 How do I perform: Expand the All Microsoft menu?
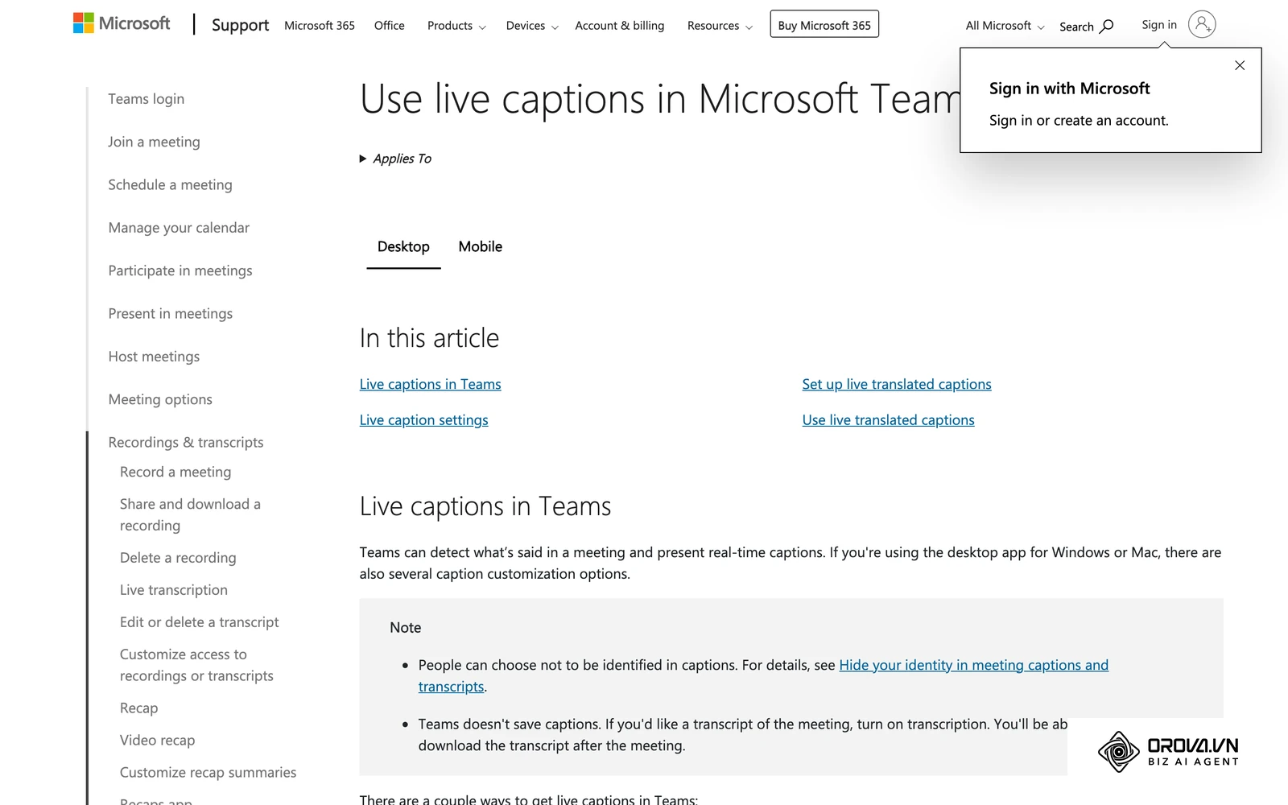pos(1005,26)
